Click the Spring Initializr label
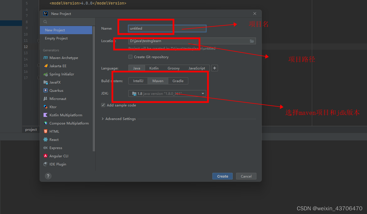This screenshot has width=367, height=214. pos(62,74)
